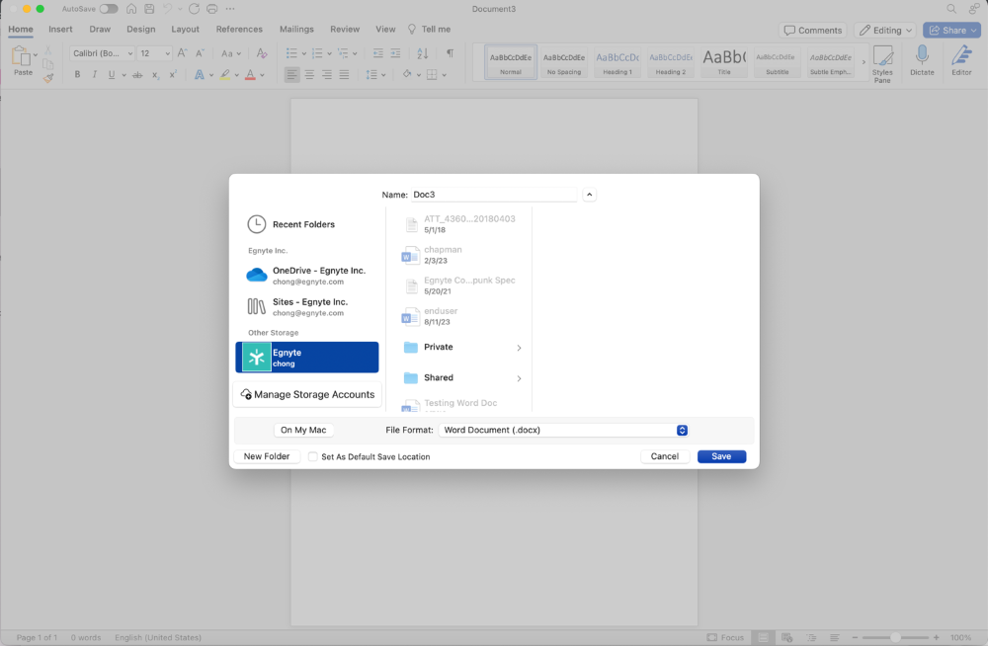
Task: Click the Print icon in title bar
Action: click(211, 9)
